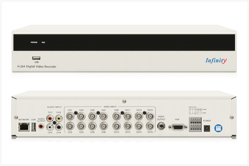Click the rear USB port
This screenshot has width=249, height=166.
click(x=34, y=127)
